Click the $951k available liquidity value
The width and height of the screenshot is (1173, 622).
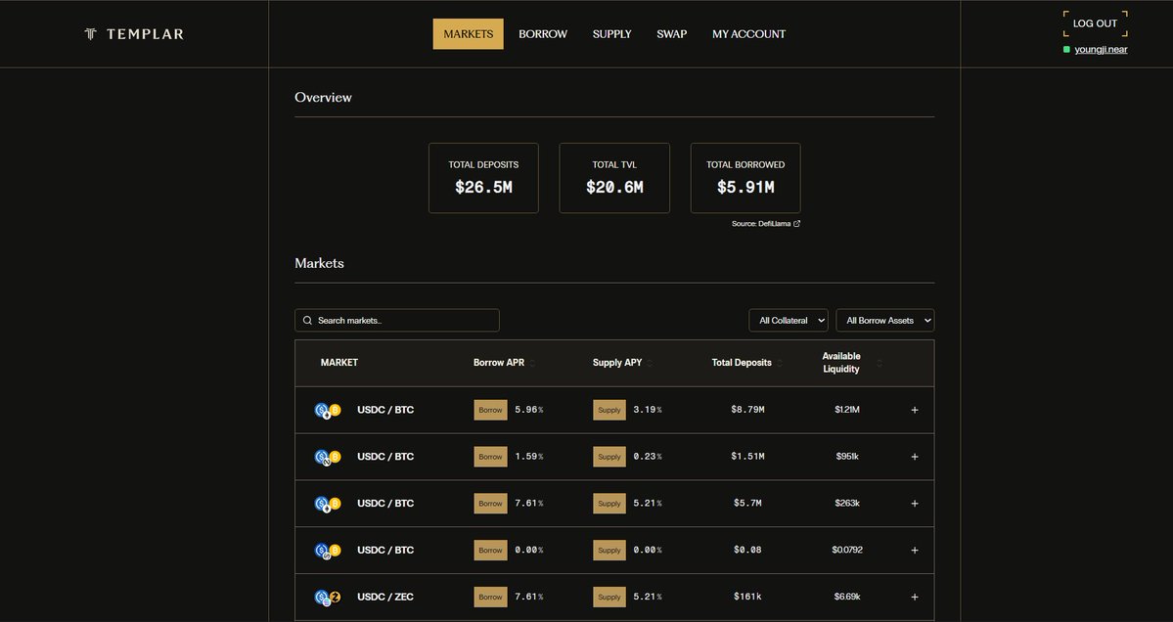click(847, 457)
